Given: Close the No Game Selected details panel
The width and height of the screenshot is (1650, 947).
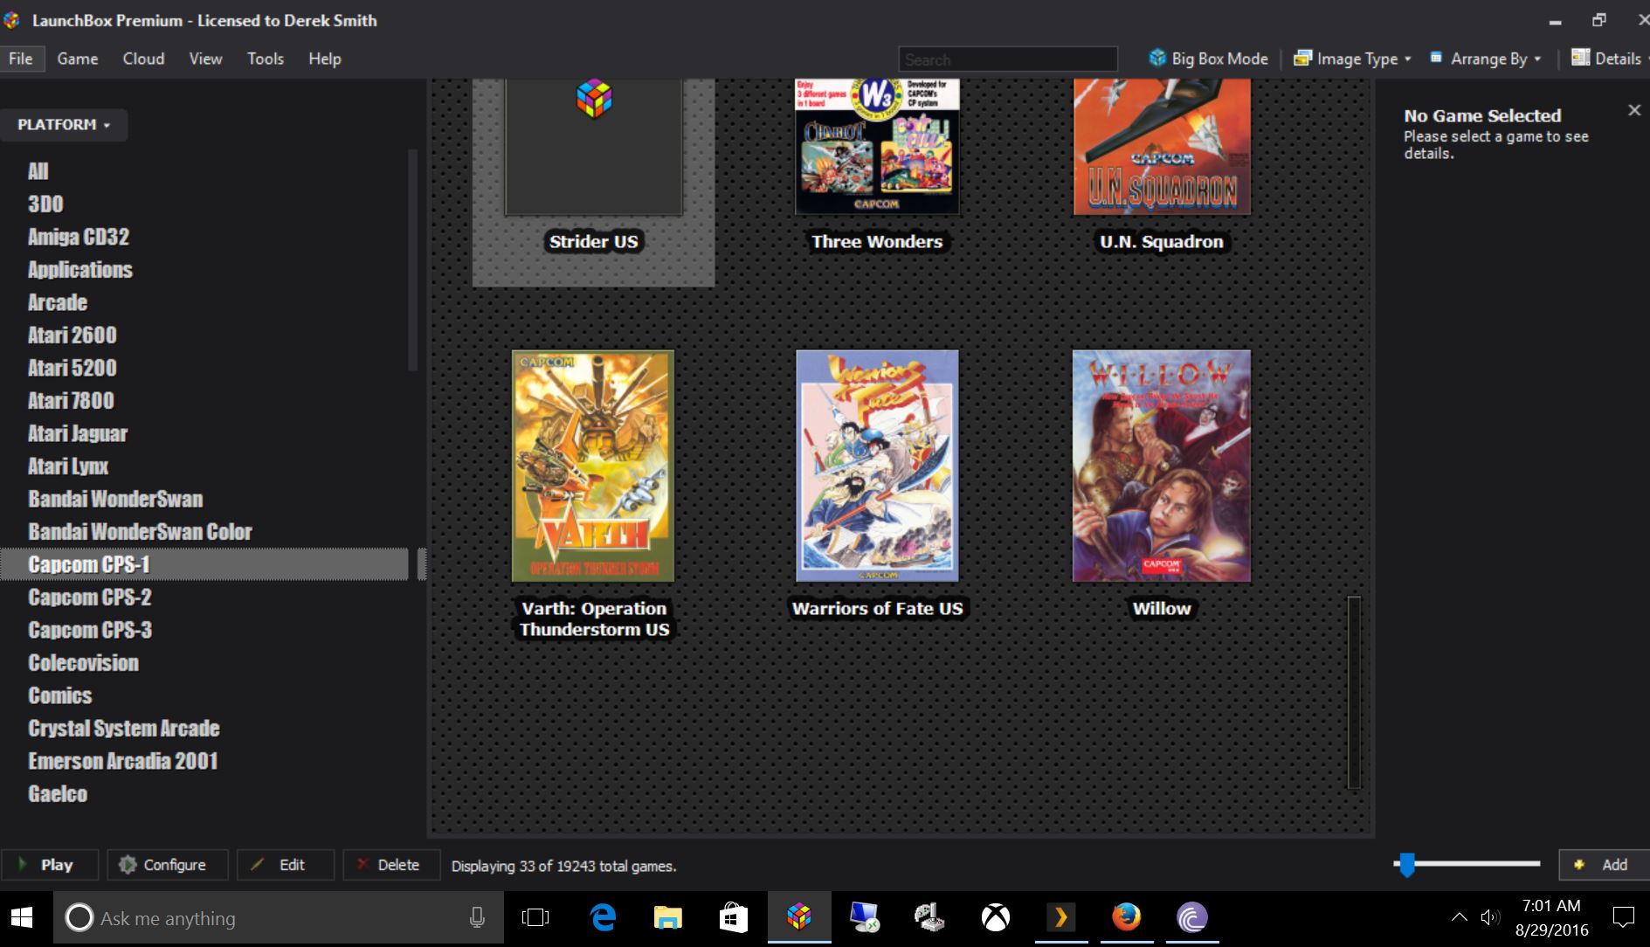Looking at the screenshot, I should 1634,110.
